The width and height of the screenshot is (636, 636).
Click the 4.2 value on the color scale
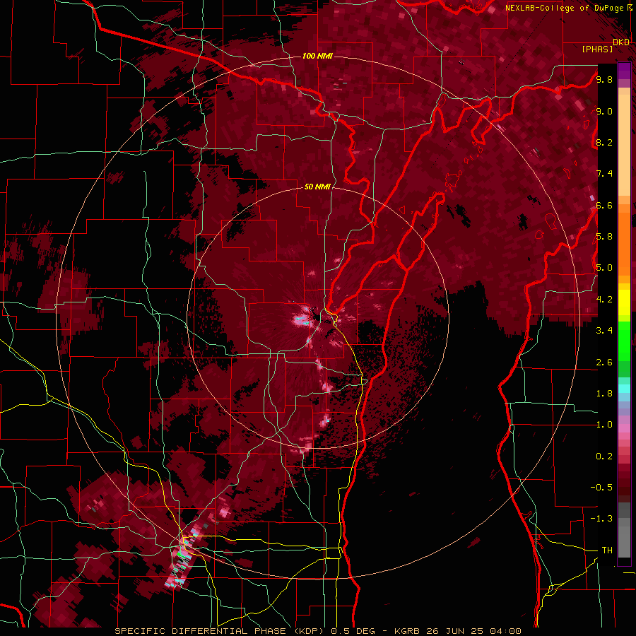click(604, 300)
